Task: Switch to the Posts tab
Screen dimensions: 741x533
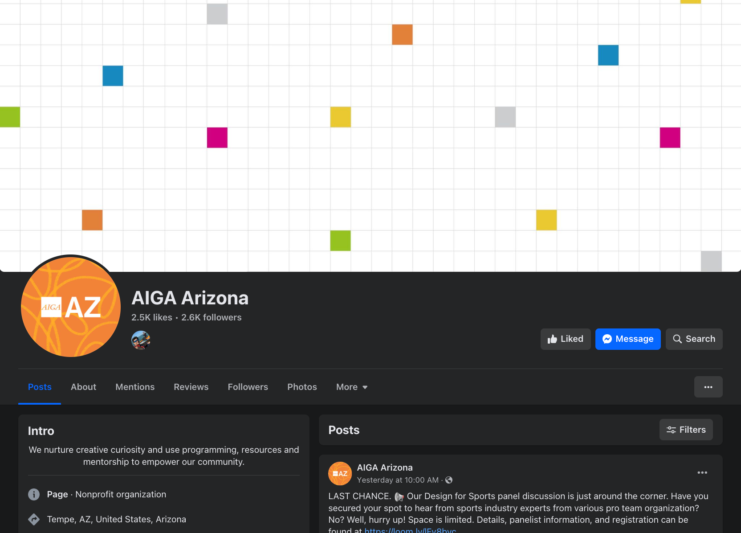Action: [40, 387]
